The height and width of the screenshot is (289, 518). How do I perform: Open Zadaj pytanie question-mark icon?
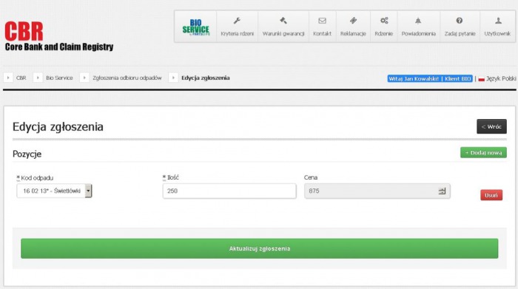[x=460, y=21]
